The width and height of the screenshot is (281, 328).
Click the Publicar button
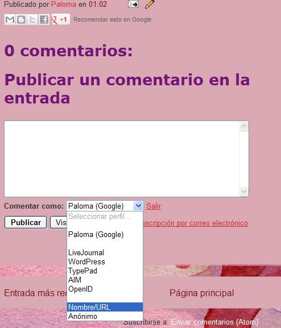tap(26, 222)
